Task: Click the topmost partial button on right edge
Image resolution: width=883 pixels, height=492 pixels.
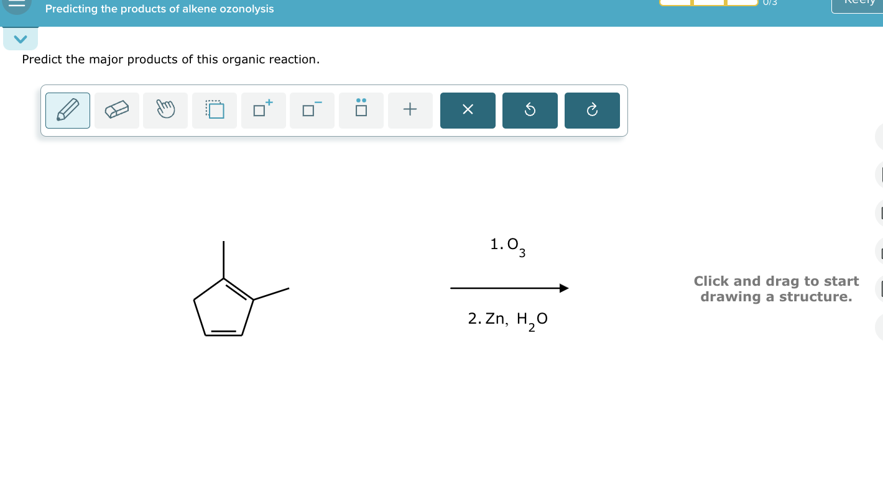Action: pos(881,135)
